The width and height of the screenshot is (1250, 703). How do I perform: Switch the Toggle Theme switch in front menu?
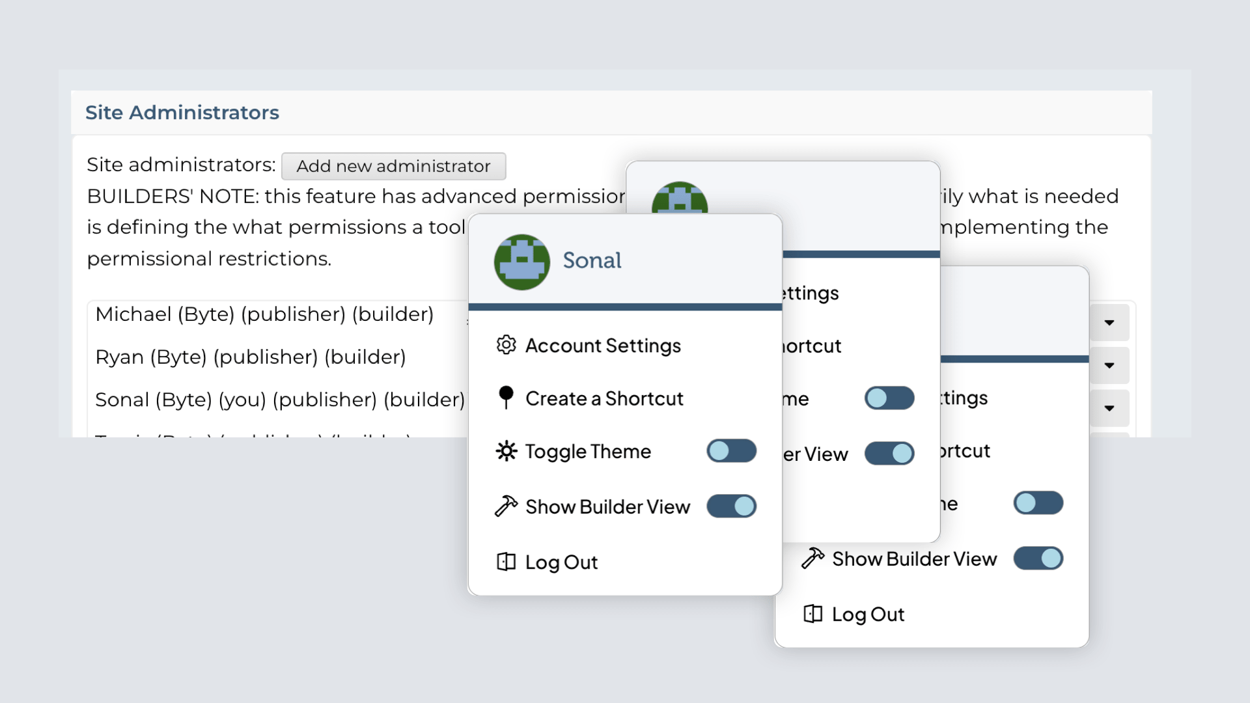pyautogui.click(x=731, y=451)
